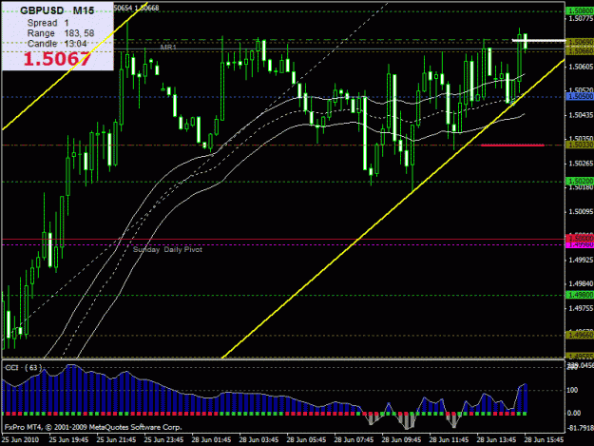This screenshot has height=446, width=594.
Task: Click the '28 Jun 01:45' time label
Action: 211,439
